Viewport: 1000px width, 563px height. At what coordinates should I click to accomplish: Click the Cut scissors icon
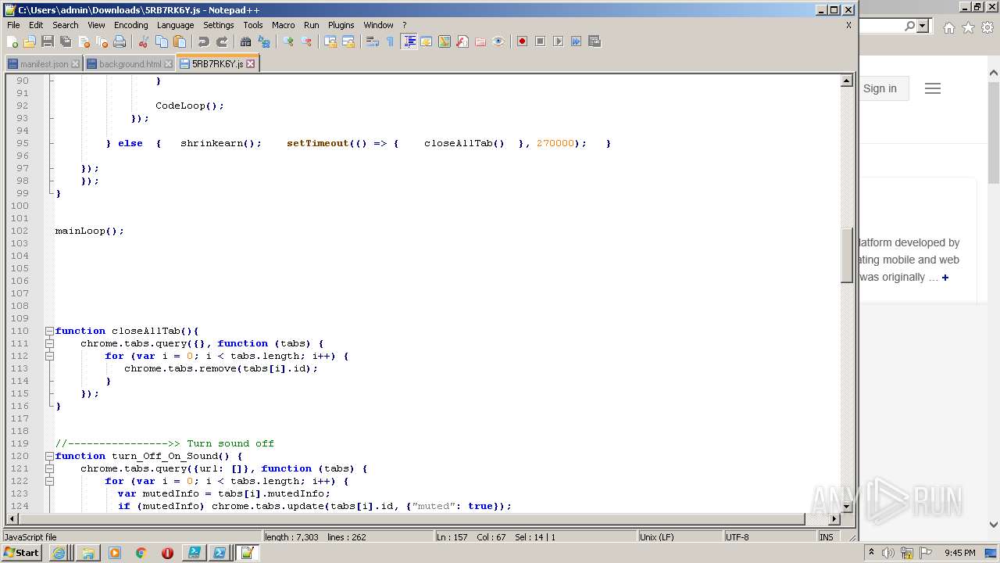144,41
